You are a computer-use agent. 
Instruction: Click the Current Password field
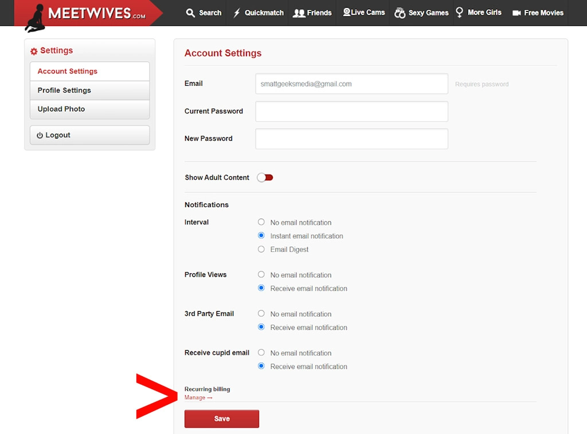[x=351, y=111]
